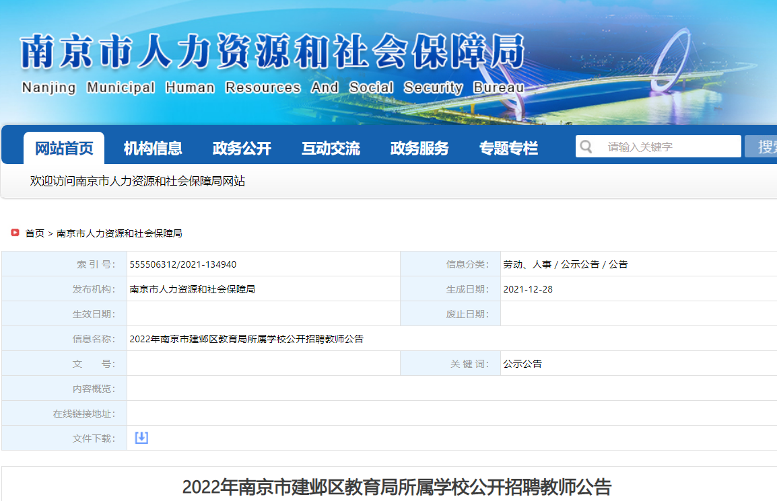Click 南京市人力资源和社会保障局 breadcrumb link
Viewport: 777px width, 501px height.
[119, 233]
